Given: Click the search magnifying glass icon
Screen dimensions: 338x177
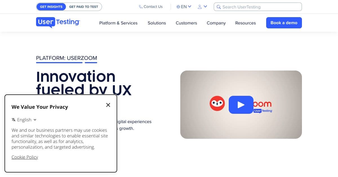Looking at the screenshot, I should tap(219, 7).
